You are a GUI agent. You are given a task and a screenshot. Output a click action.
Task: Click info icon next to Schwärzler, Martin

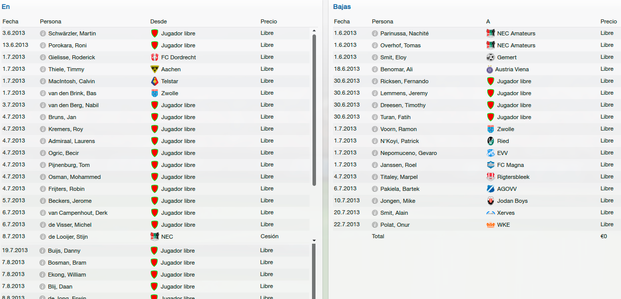point(43,33)
